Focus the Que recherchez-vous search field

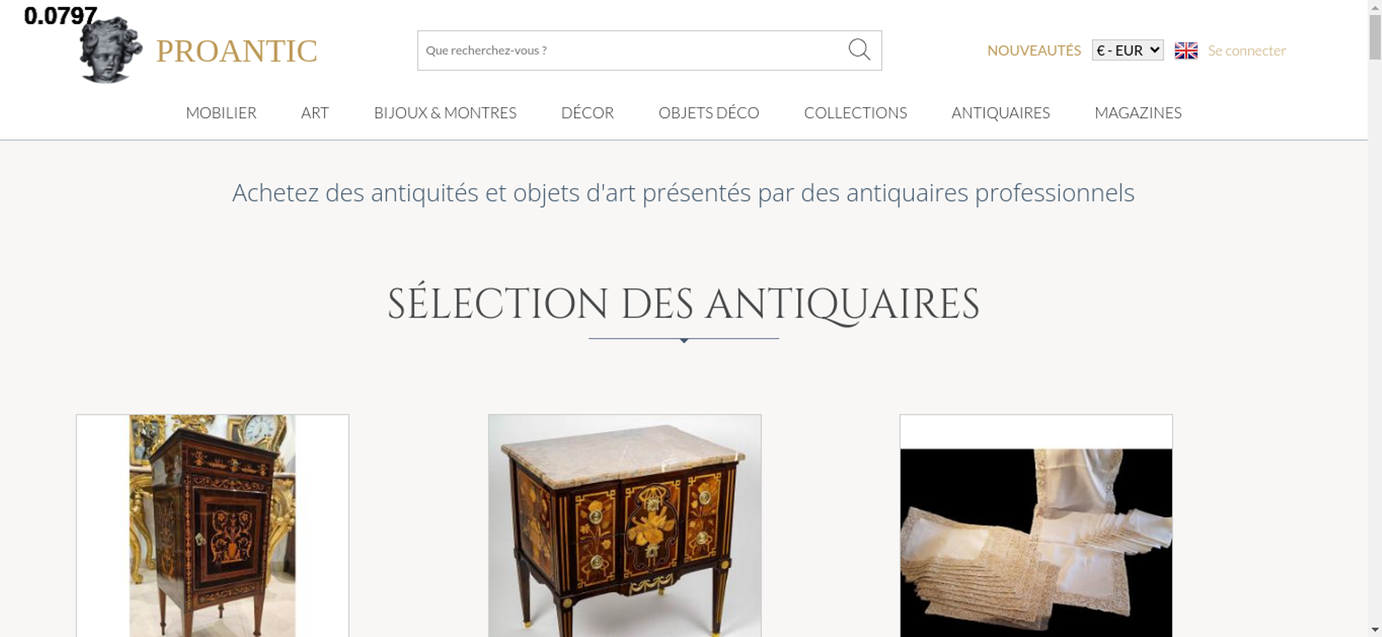click(632, 50)
